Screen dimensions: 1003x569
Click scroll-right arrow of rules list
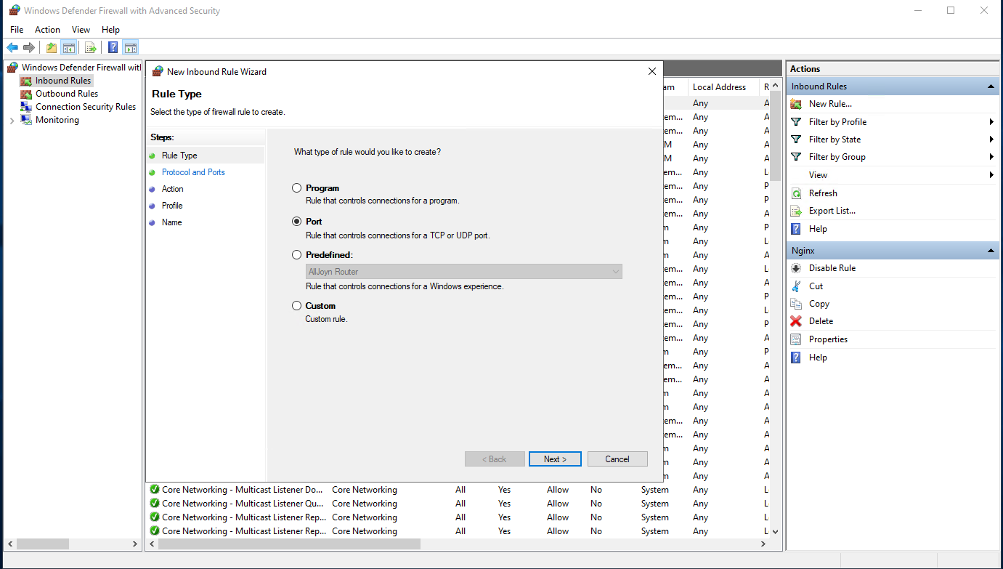point(763,544)
